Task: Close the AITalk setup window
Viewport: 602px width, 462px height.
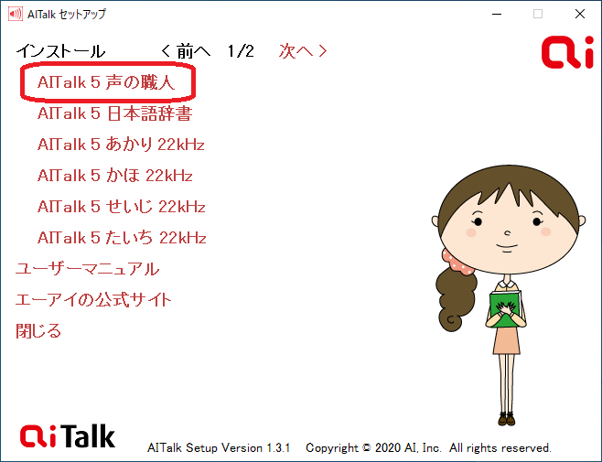Action: [x=580, y=15]
